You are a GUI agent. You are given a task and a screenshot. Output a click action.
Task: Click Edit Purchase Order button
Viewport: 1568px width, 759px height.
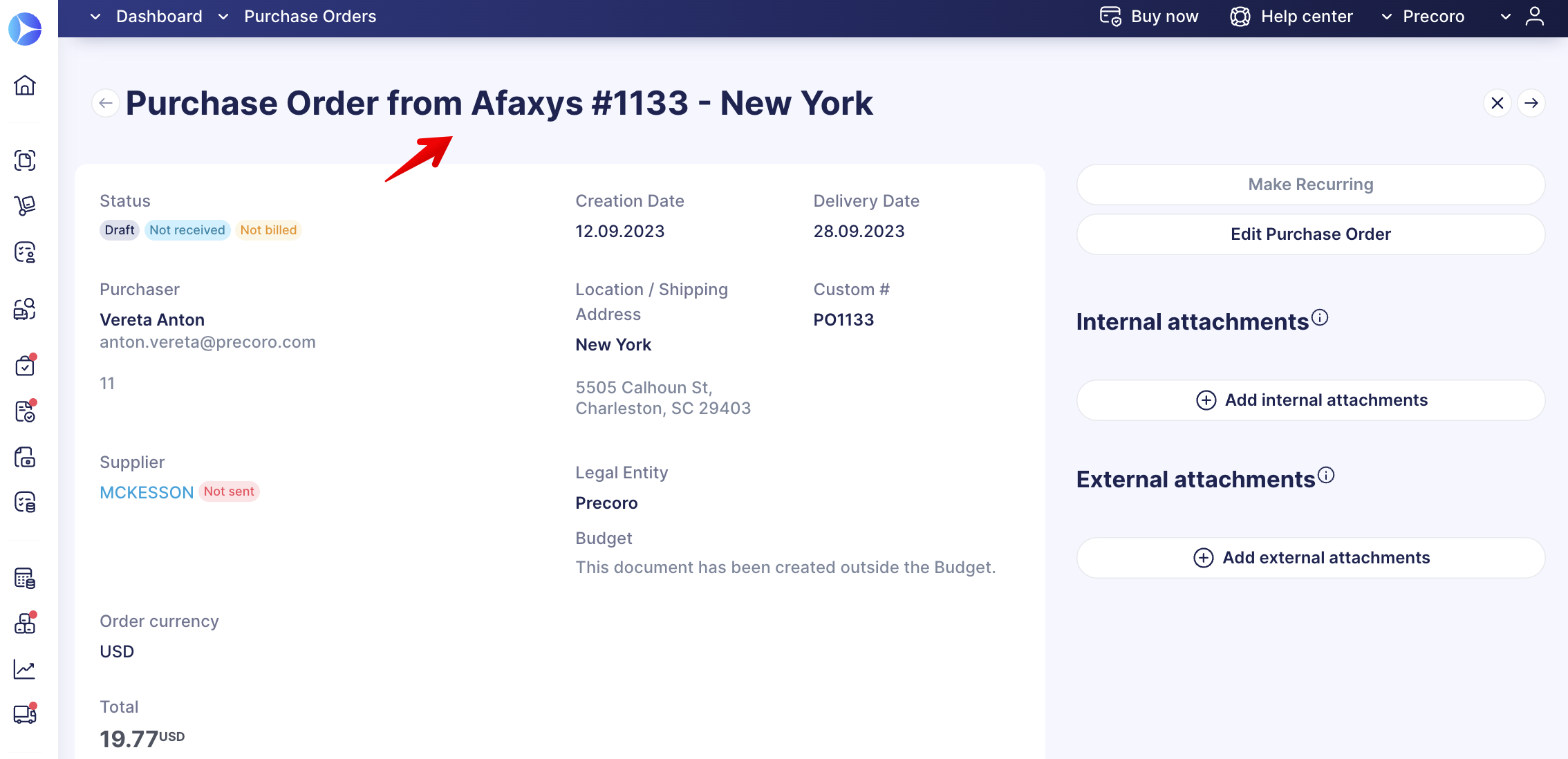[x=1310, y=234]
